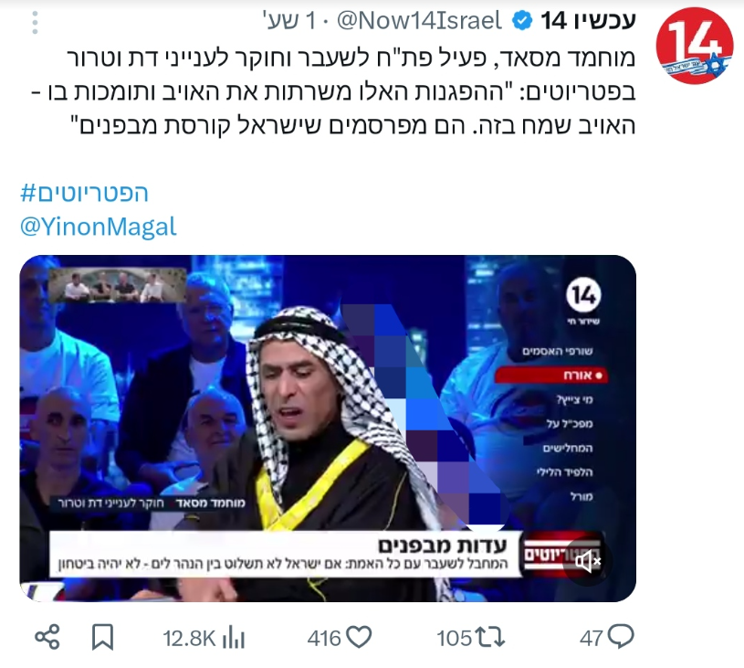Unmute the video with speaker icon
This screenshot has height=668, width=744.
587,562
